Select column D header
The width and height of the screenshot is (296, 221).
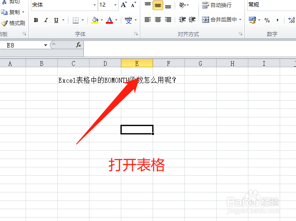[105, 64]
